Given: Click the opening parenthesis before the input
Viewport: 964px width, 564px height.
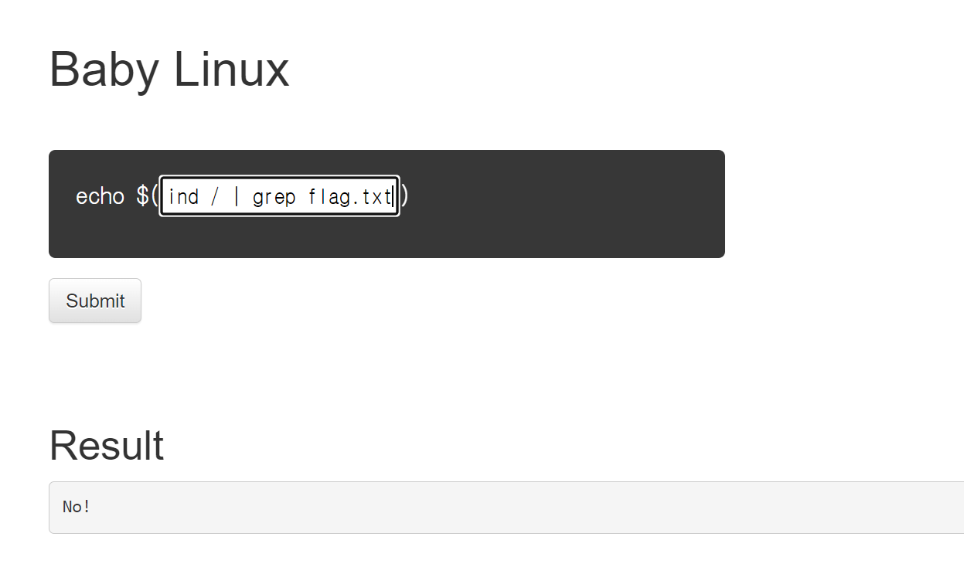Looking at the screenshot, I should click(x=155, y=196).
